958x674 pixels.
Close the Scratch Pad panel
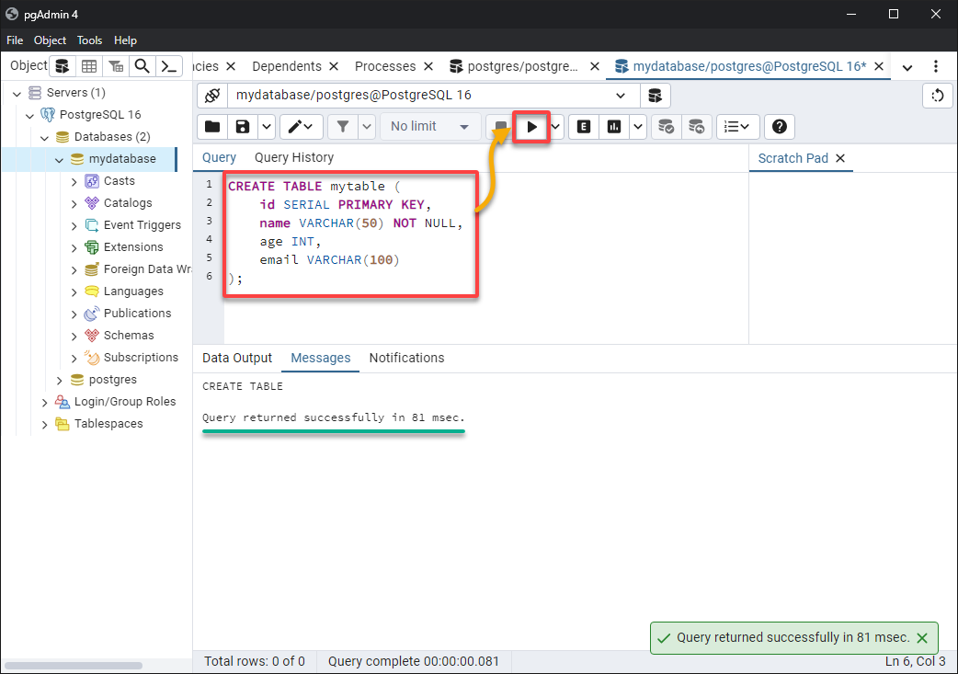(x=840, y=158)
